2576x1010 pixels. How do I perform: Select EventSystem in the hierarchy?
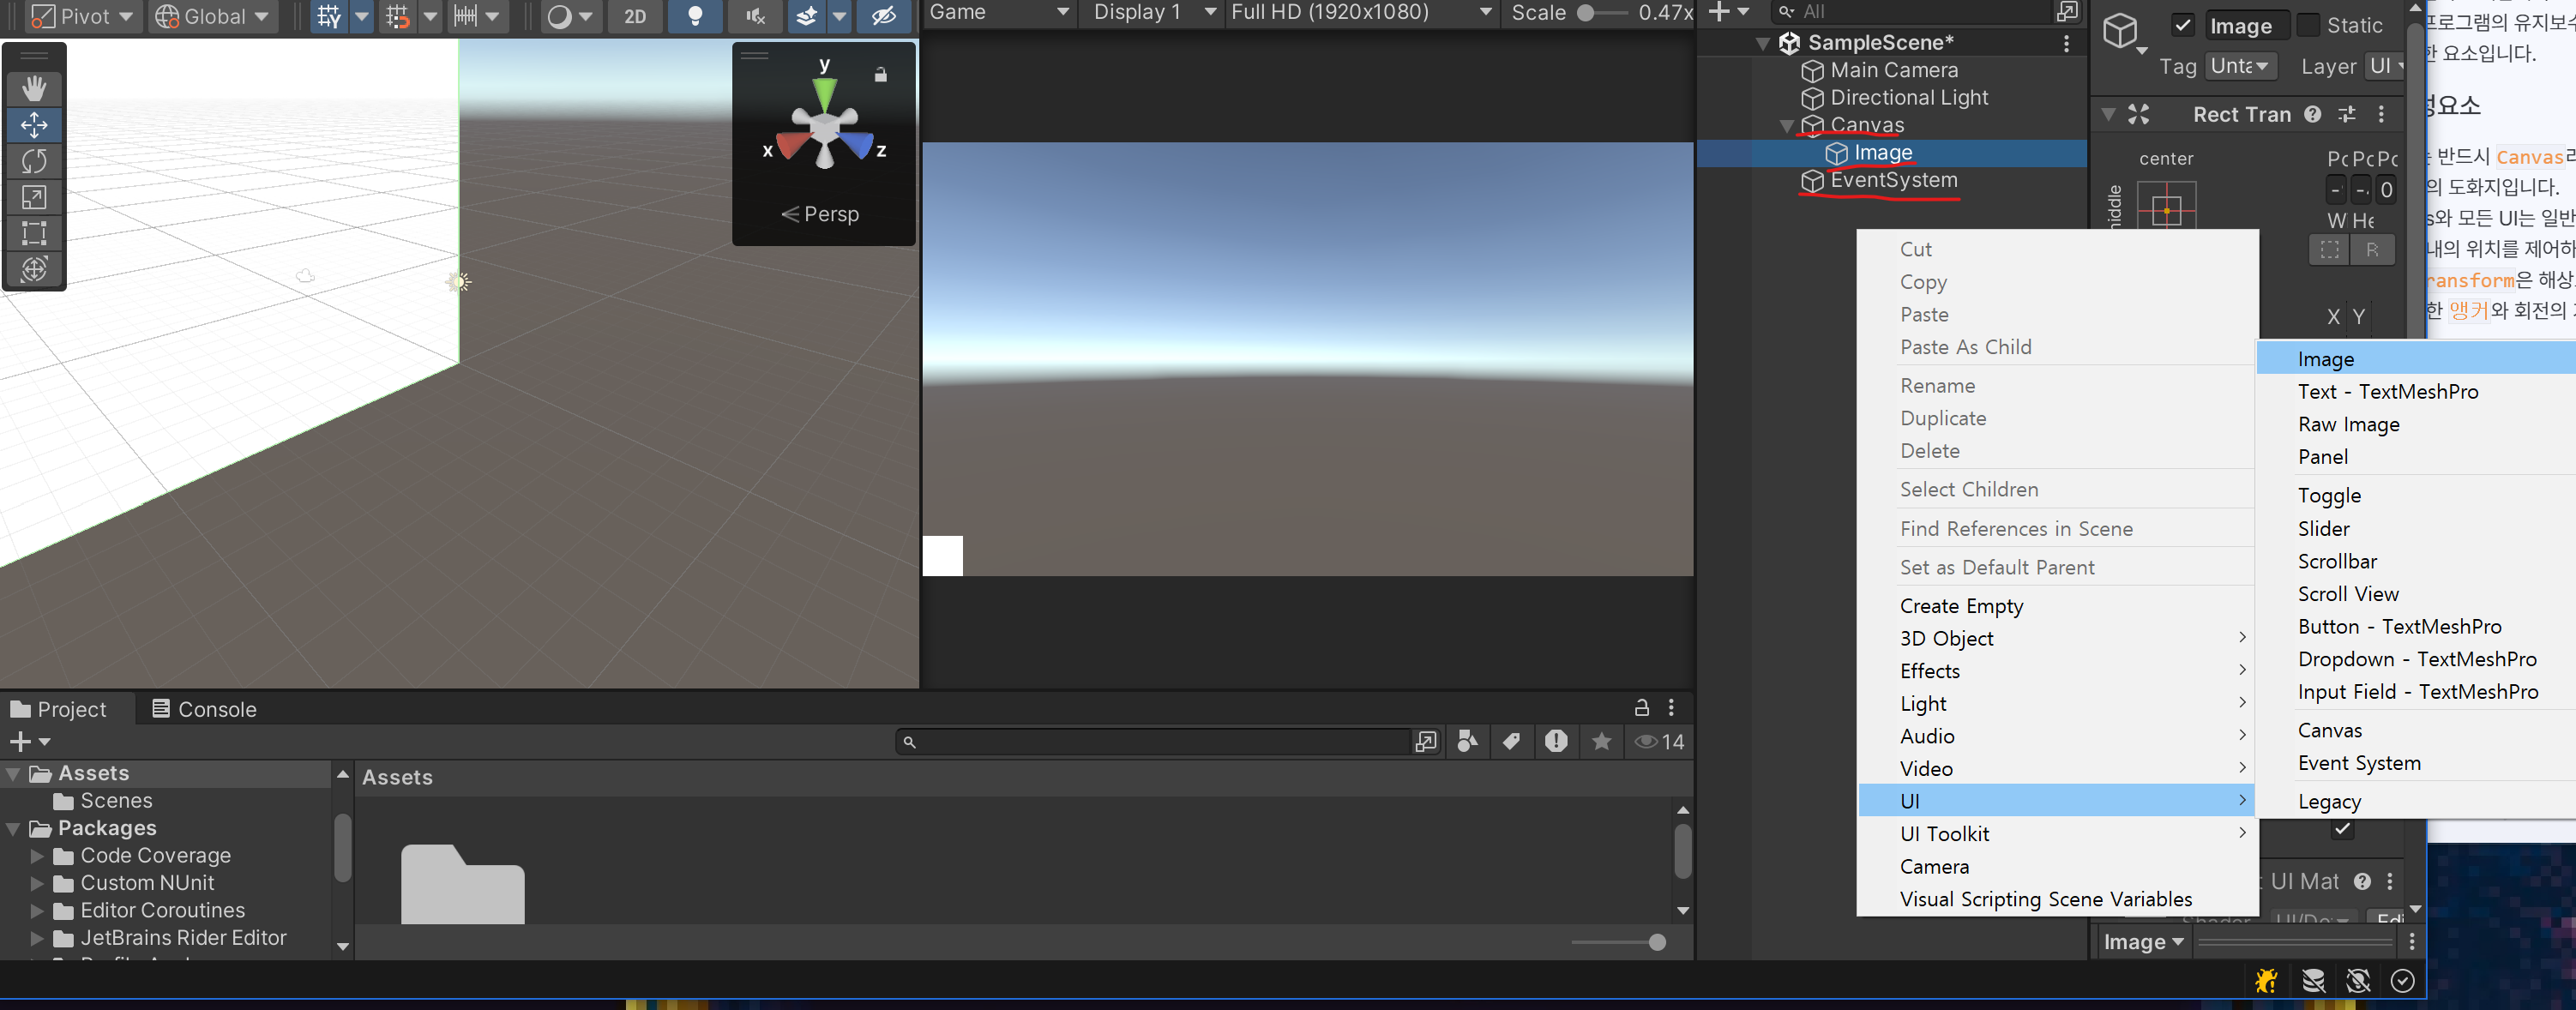[x=1893, y=180]
